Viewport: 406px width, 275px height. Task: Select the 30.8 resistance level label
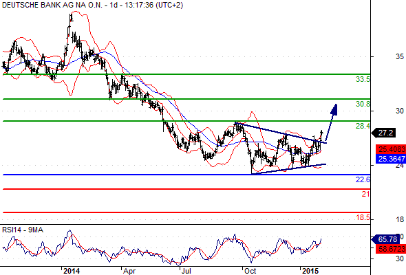[363, 104]
